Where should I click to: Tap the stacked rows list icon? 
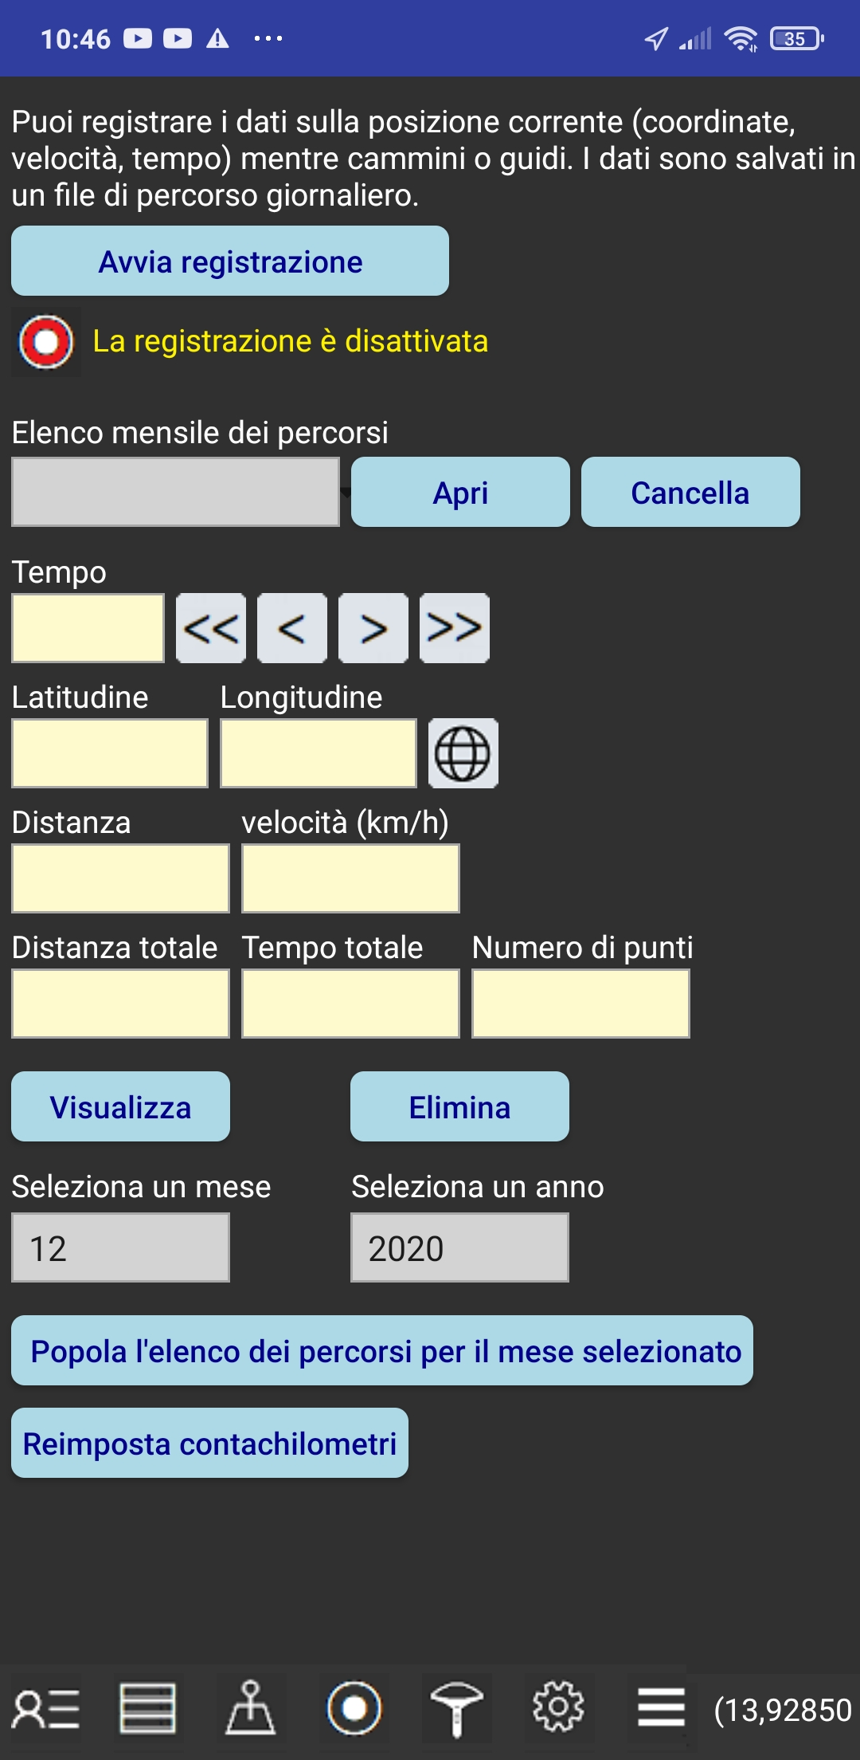point(147,1709)
